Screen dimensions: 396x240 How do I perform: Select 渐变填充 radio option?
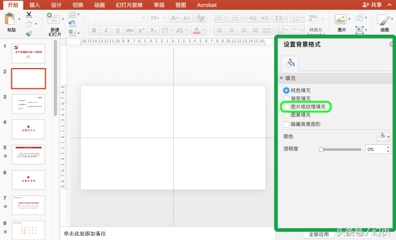pos(286,98)
